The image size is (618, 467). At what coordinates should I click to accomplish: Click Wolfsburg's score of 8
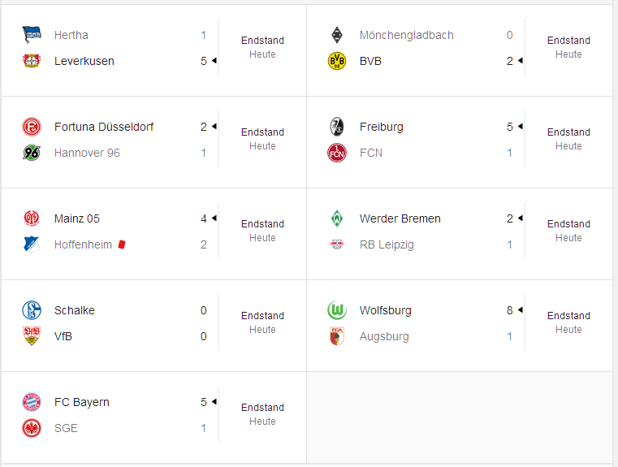(510, 310)
